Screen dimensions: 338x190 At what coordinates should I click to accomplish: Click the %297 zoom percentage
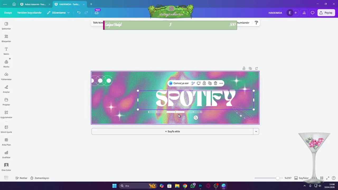pos(288,178)
